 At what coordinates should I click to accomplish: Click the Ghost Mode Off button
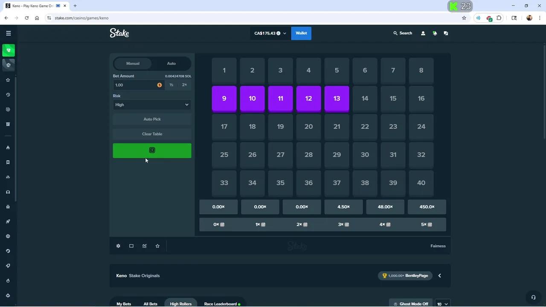[x=410, y=304]
